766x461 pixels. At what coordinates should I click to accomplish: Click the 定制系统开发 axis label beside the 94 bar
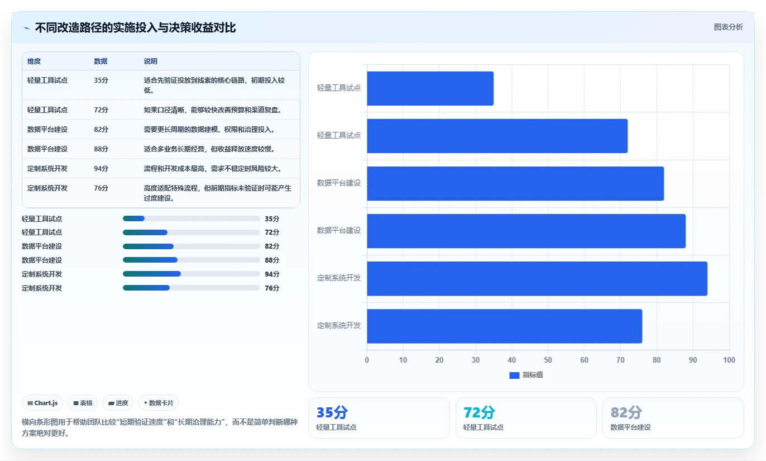pyautogui.click(x=339, y=278)
